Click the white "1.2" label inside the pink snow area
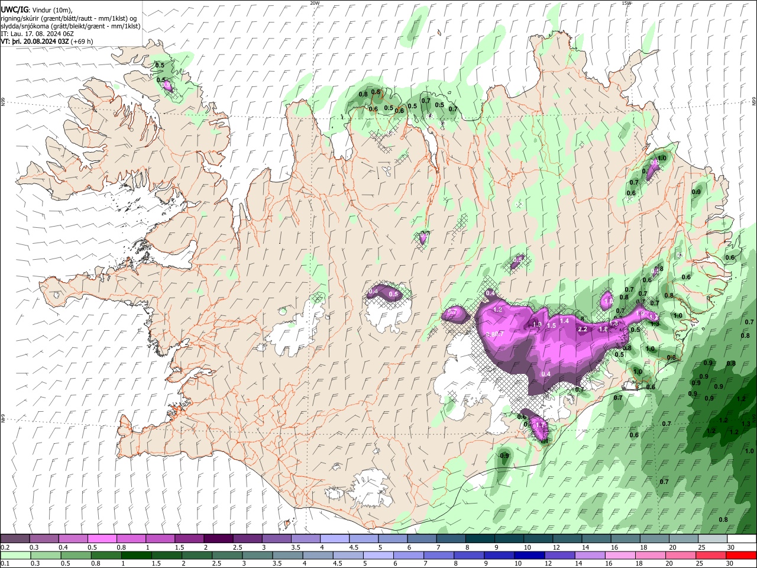 [497, 309]
